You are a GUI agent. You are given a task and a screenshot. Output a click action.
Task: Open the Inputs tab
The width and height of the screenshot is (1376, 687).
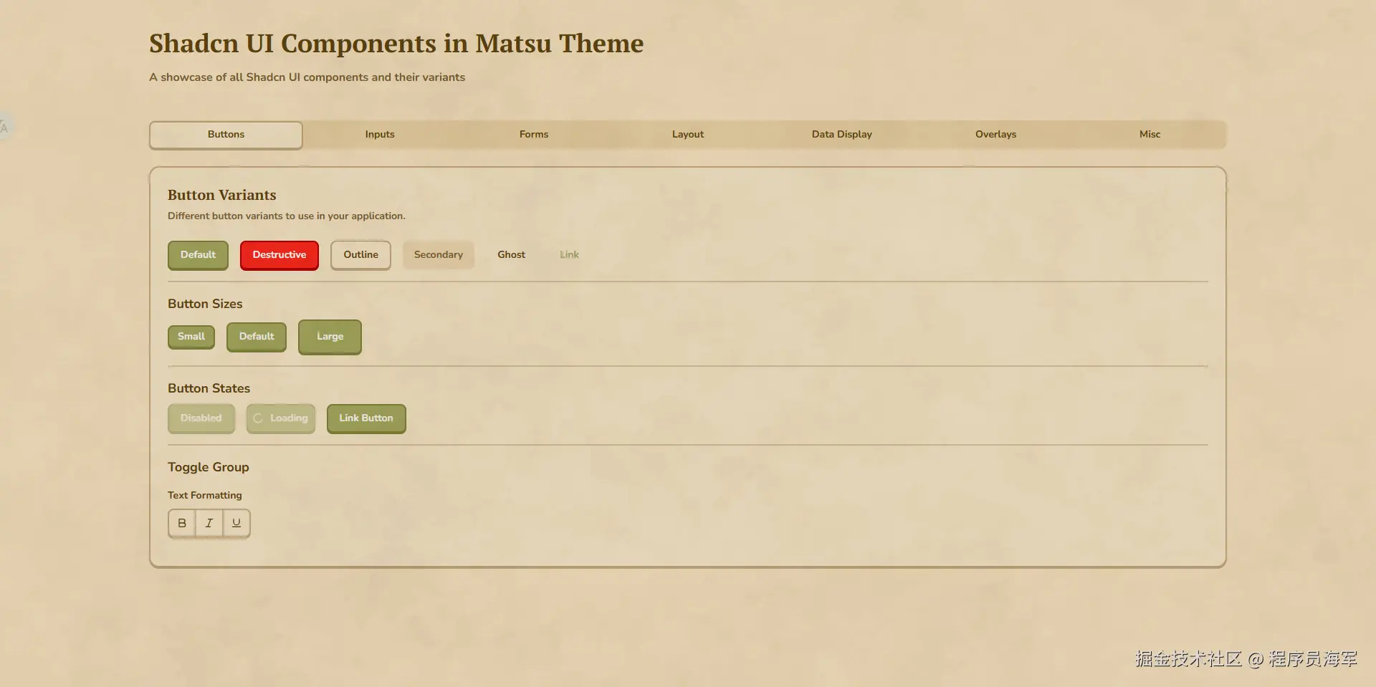pyautogui.click(x=380, y=135)
